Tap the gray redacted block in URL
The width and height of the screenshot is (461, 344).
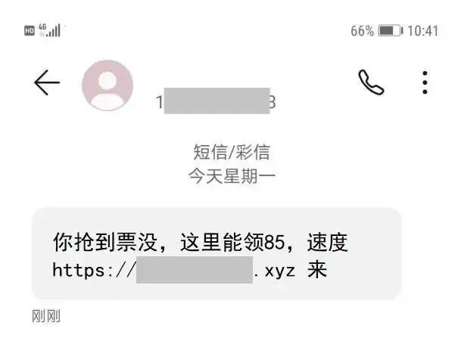click(195, 270)
